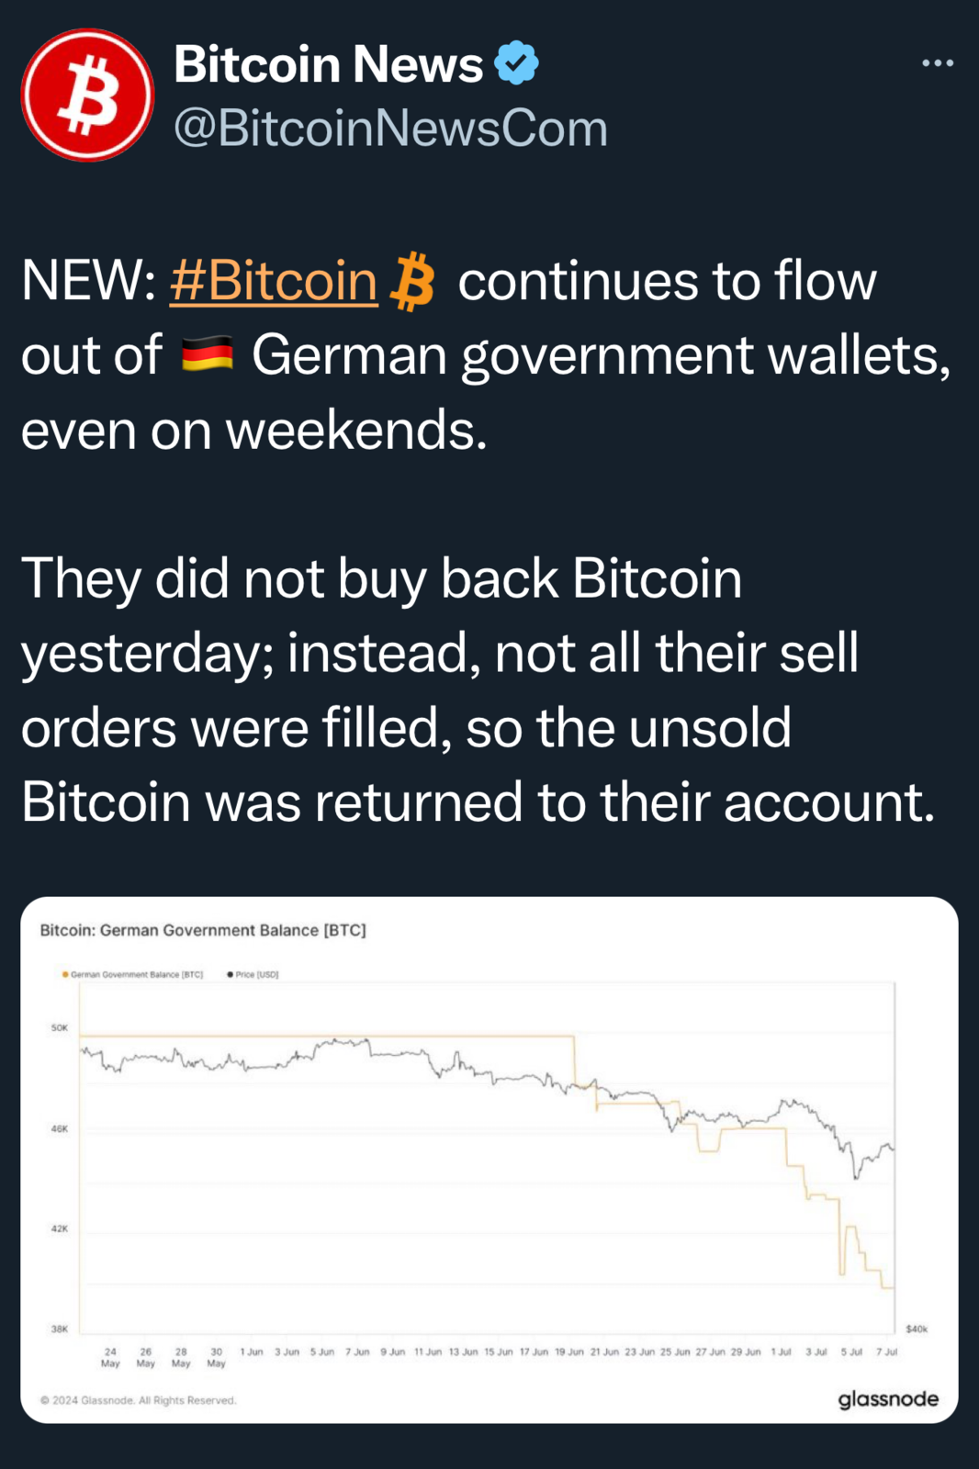Click the German flag emoji

(x=207, y=355)
